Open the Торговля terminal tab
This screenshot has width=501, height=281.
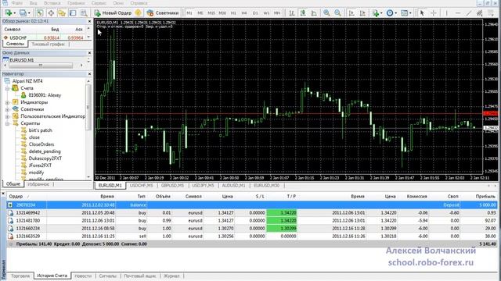20,276
